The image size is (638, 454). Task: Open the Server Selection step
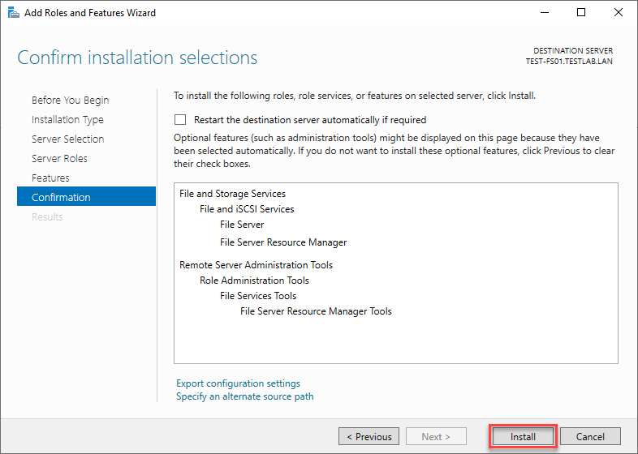click(68, 139)
